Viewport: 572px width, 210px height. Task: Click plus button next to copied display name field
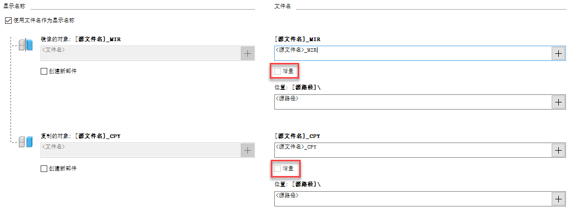[x=247, y=150]
